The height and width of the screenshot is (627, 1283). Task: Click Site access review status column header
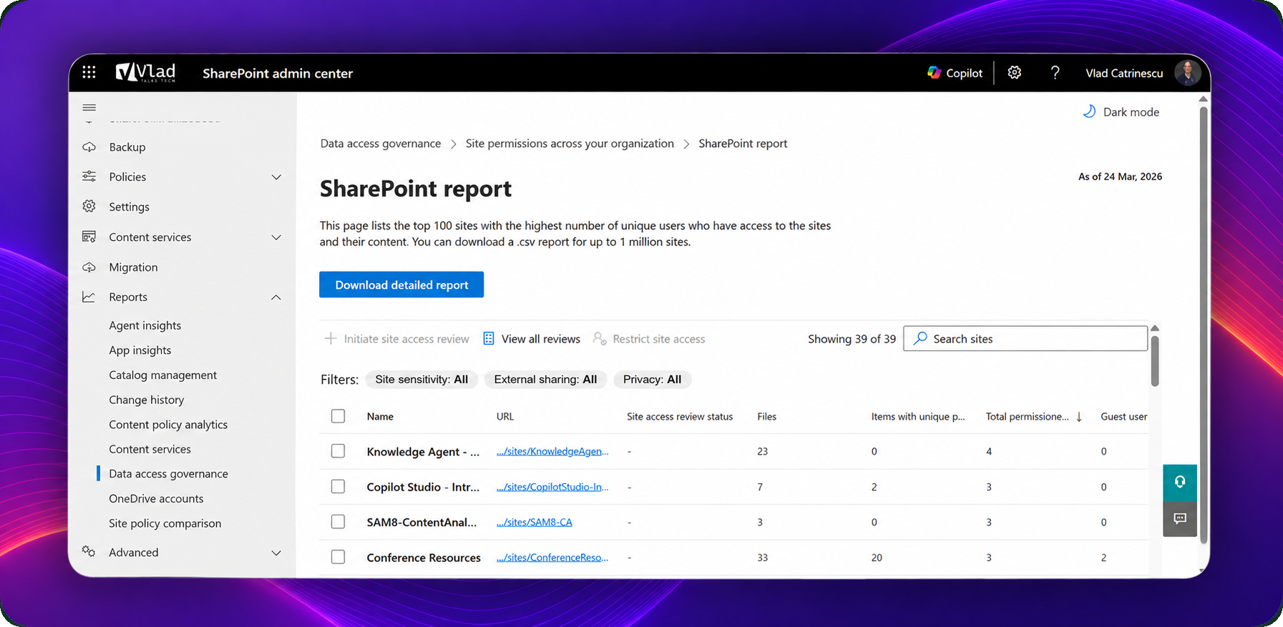680,417
